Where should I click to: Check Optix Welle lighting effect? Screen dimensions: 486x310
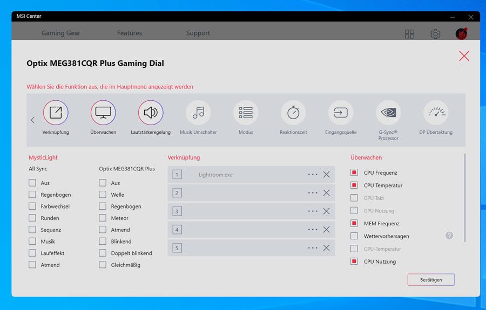(x=103, y=194)
